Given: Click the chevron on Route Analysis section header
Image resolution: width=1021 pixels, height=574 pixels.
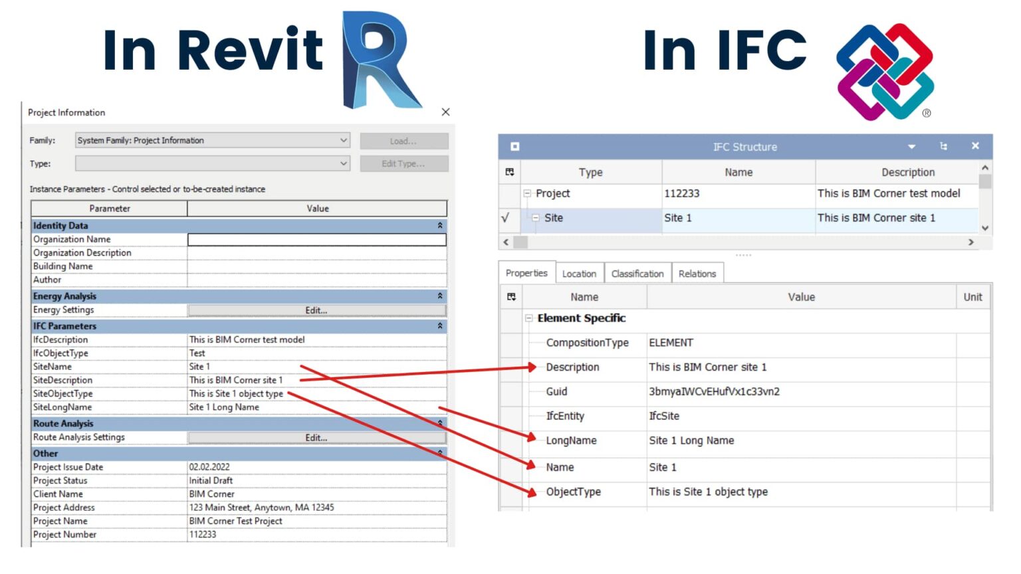Looking at the screenshot, I should pyautogui.click(x=439, y=423).
